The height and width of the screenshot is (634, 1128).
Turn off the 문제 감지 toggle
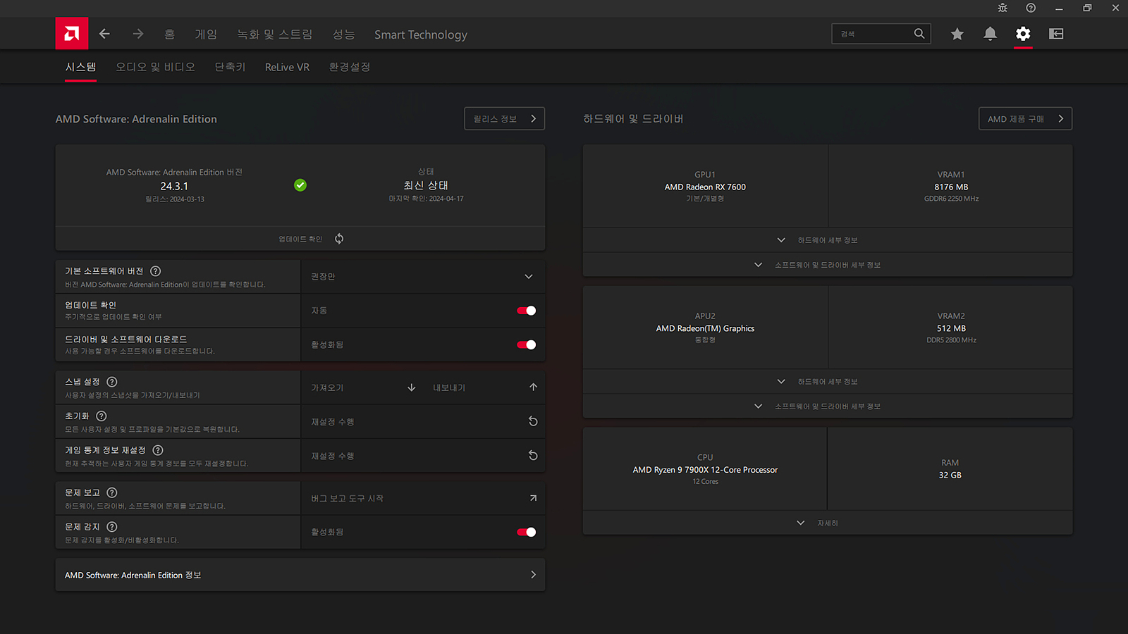pos(526,532)
